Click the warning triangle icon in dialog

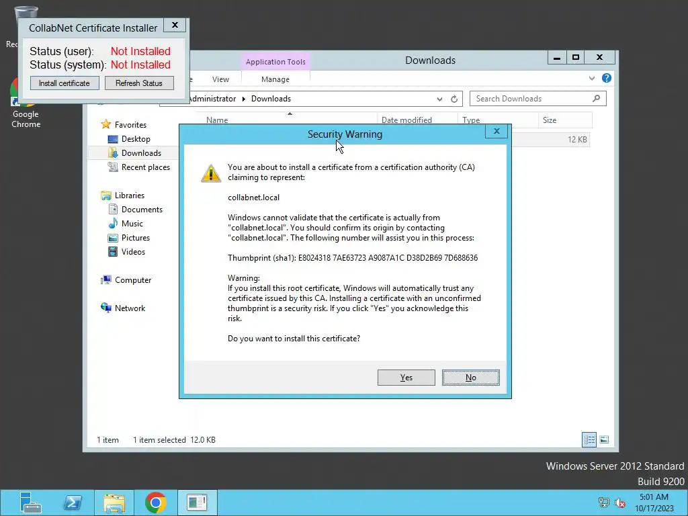coord(211,173)
